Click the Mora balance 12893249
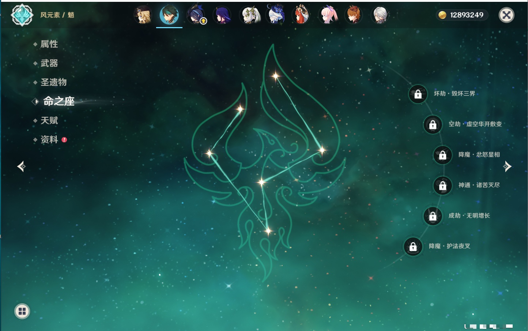Image resolution: width=528 pixels, height=331 pixels. pos(462,15)
